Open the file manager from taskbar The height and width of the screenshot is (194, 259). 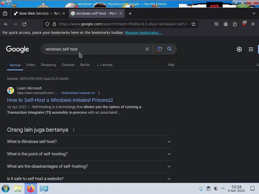tap(18, 188)
